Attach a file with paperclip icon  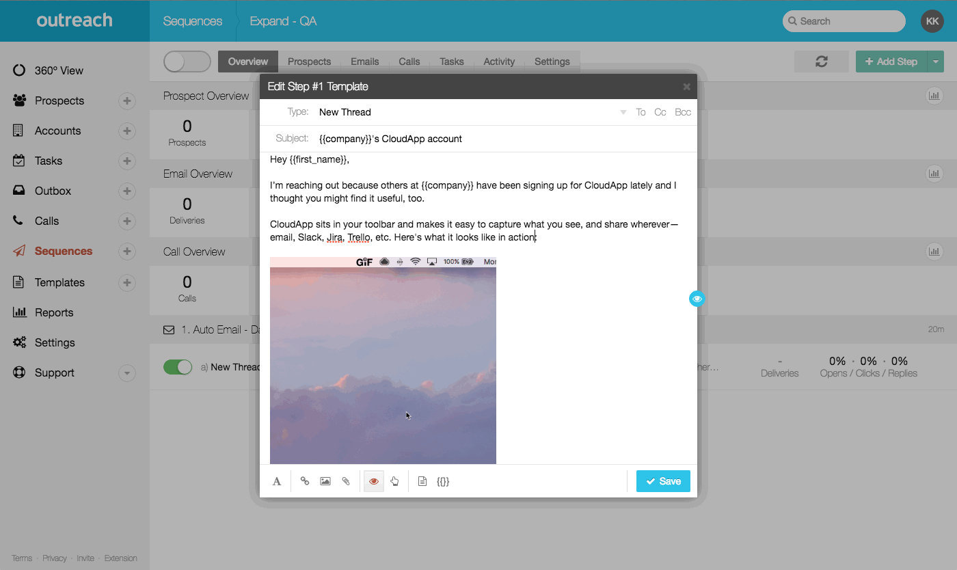(346, 481)
